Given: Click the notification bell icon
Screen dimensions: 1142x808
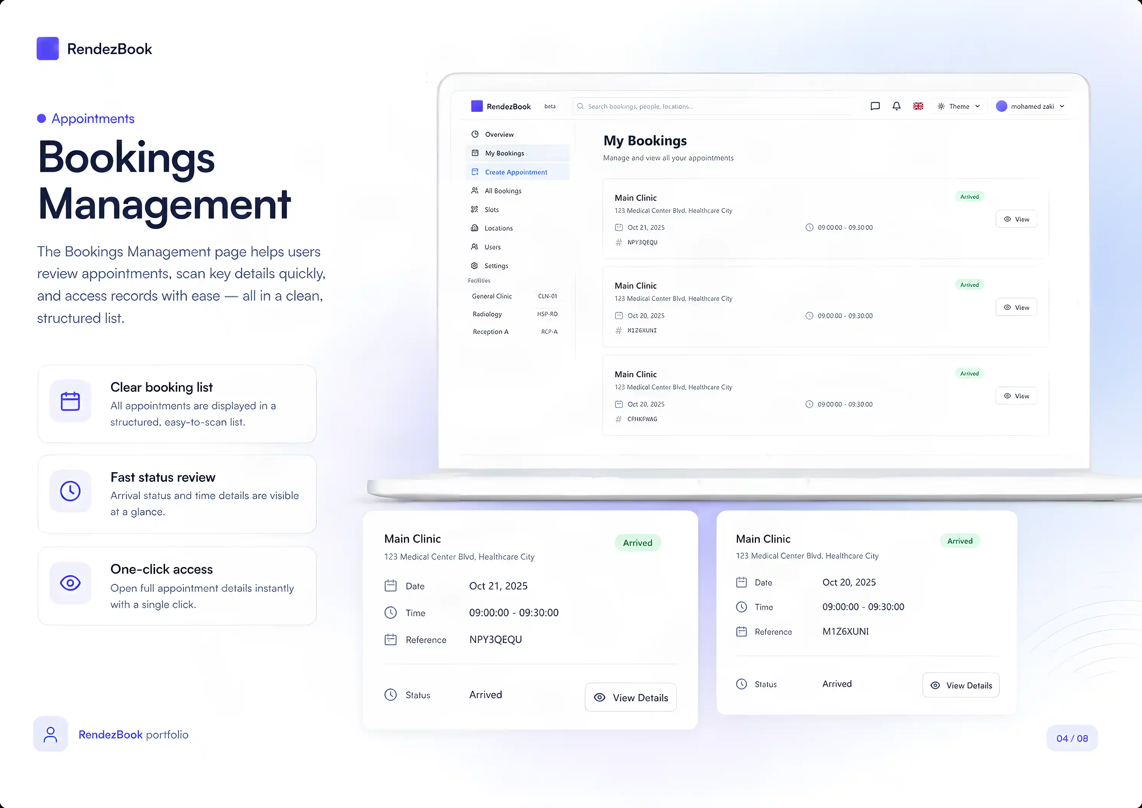Looking at the screenshot, I should [896, 106].
